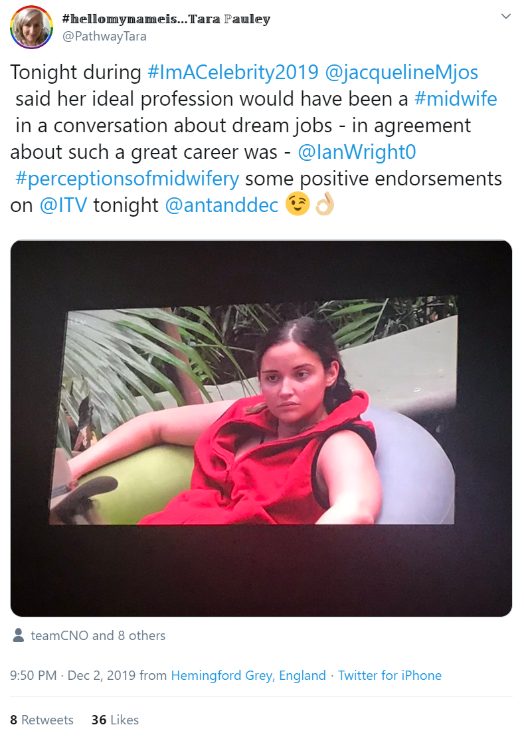This screenshot has width=524, height=739.
Task: Open the @antanddec mention link
Action: (222, 205)
